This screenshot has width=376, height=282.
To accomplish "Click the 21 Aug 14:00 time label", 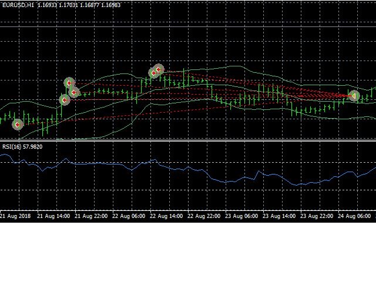I will coord(53,216).
